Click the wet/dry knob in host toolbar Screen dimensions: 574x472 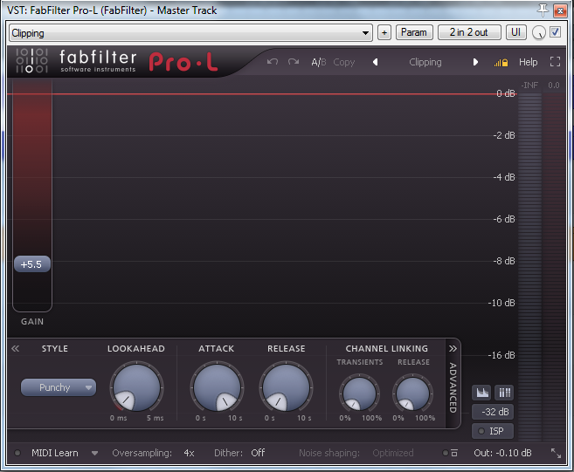tap(538, 33)
